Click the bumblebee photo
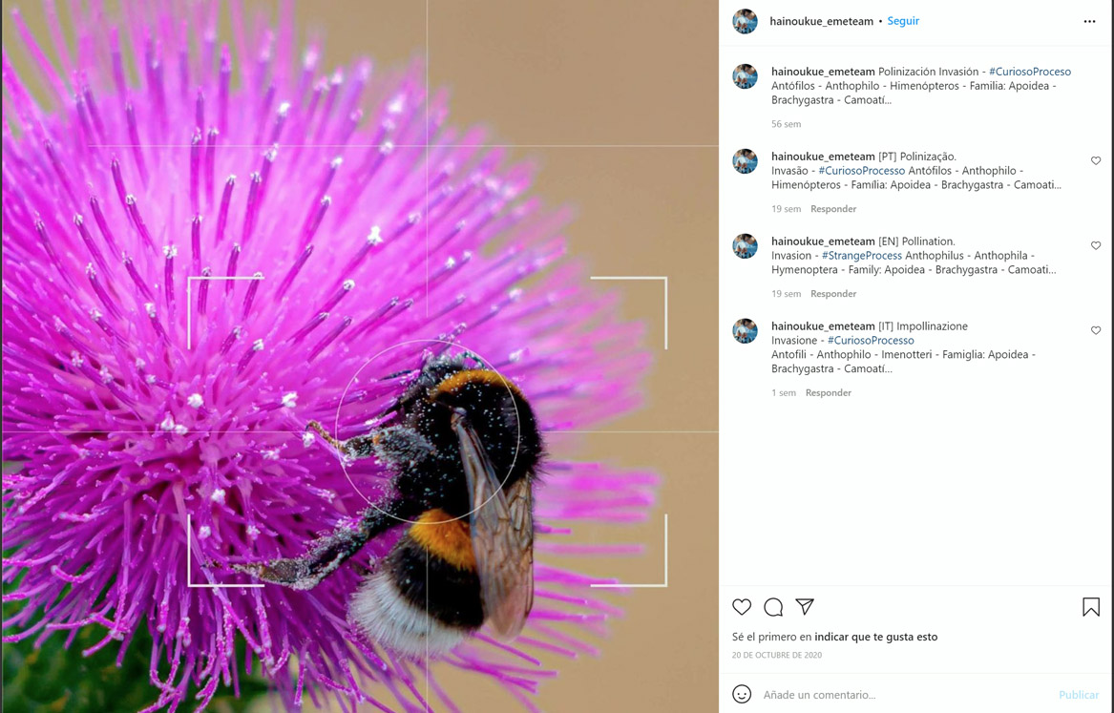The image size is (1114, 713). coord(360,356)
